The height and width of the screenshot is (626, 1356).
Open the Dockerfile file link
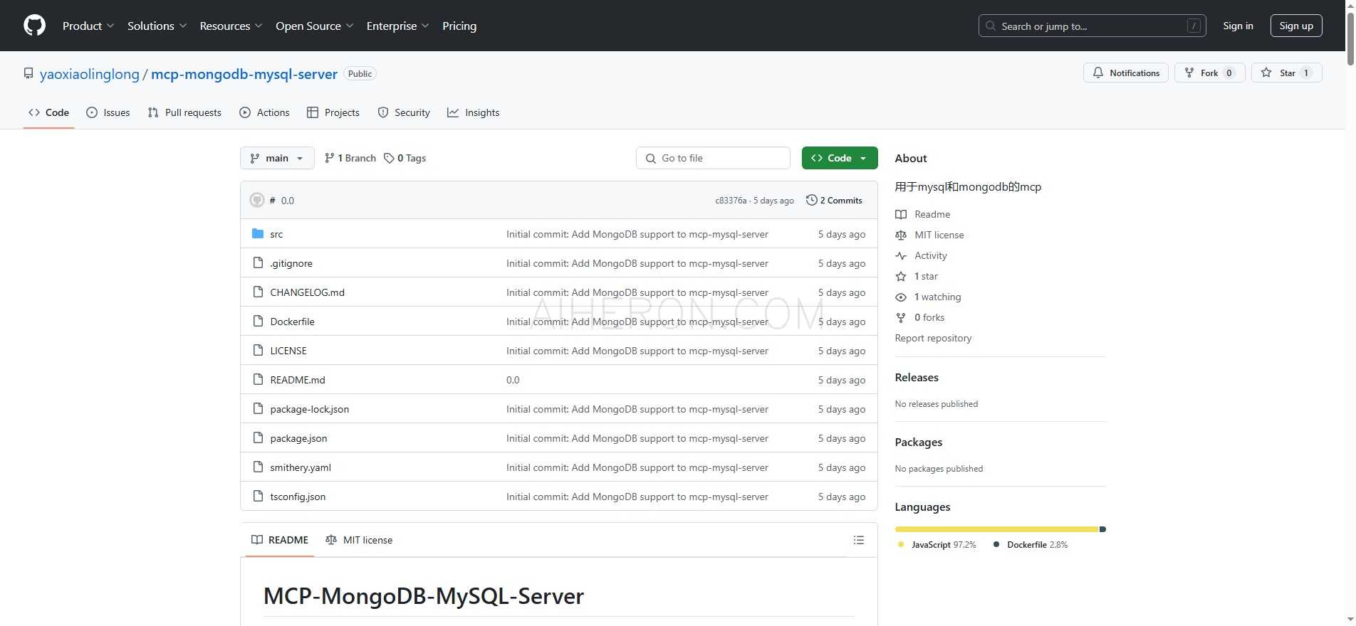[292, 322]
